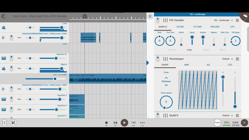Click the waveform icon of lower audio track
The height and width of the screenshot is (140, 249).
pos(3,89)
